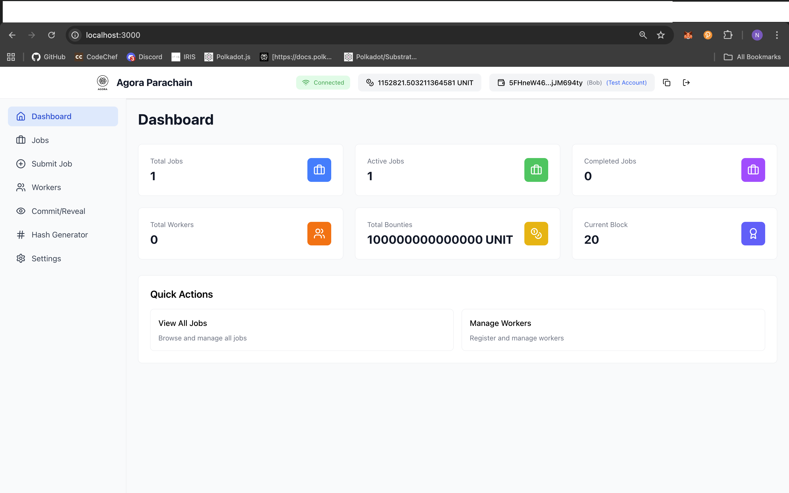This screenshot has width=789, height=493.
Task: Click the green Active Jobs briefcase icon
Action: pyautogui.click(x=536, y=170)
